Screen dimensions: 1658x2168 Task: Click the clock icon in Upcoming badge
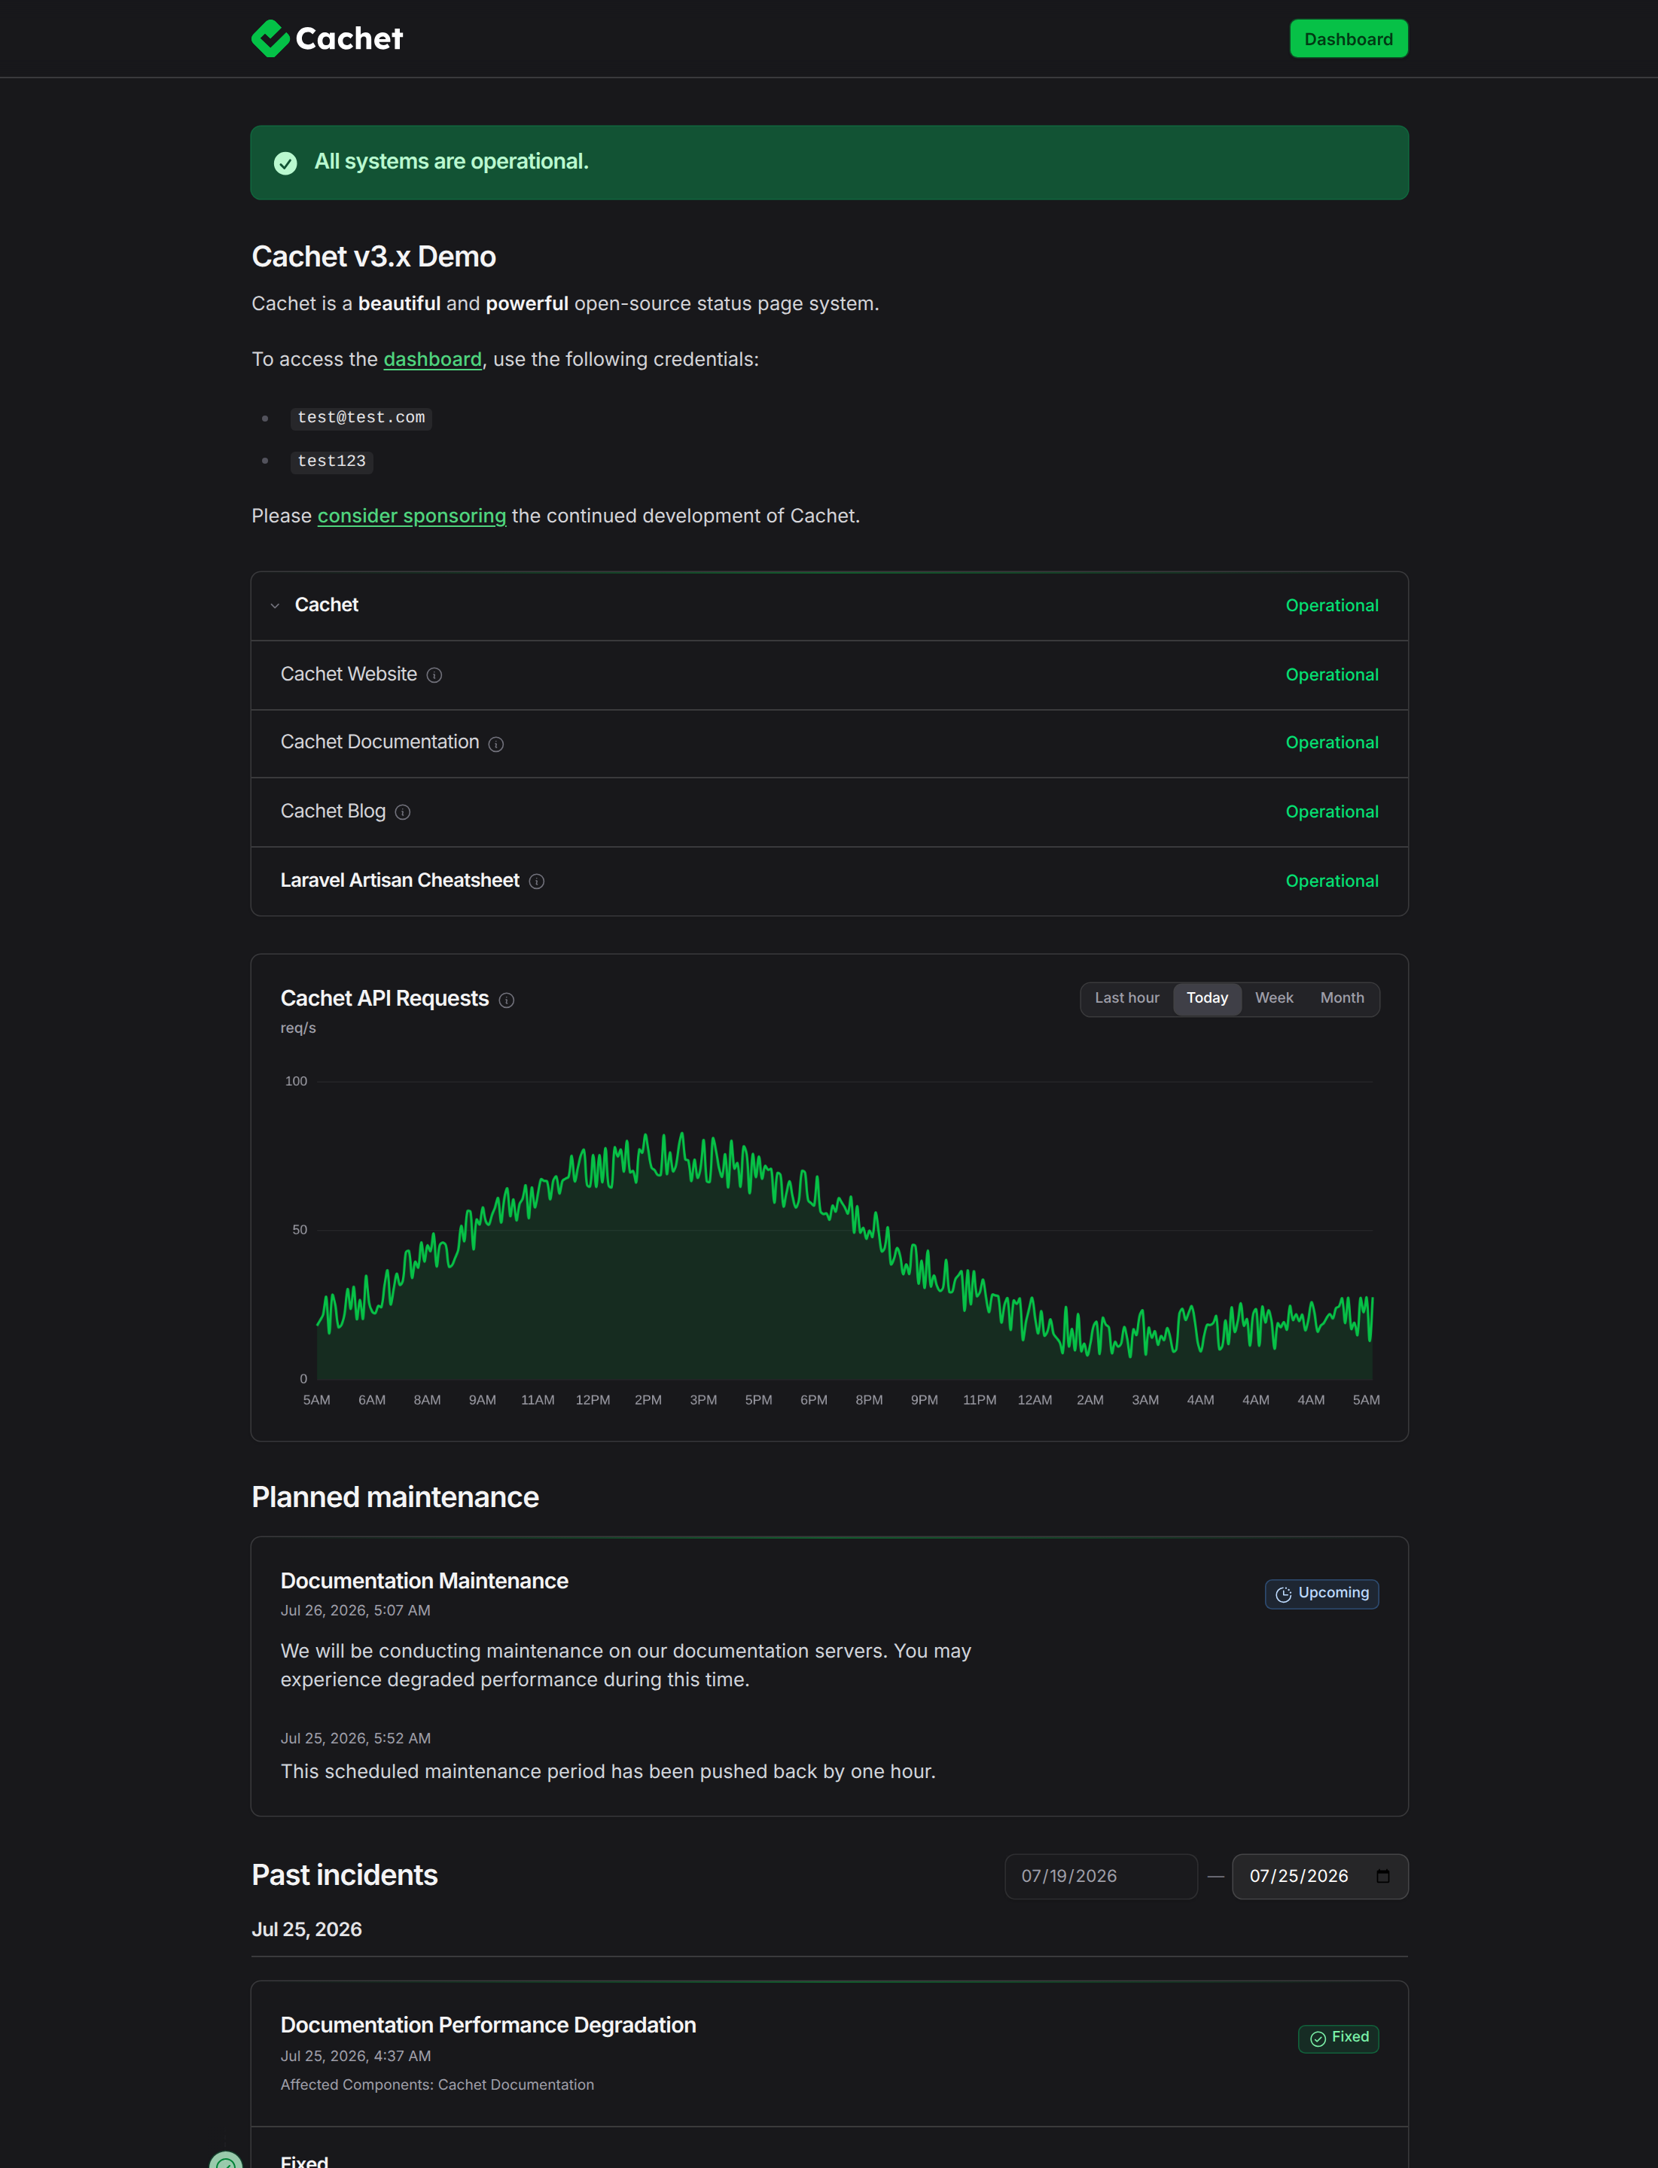pos(1283,1594)
